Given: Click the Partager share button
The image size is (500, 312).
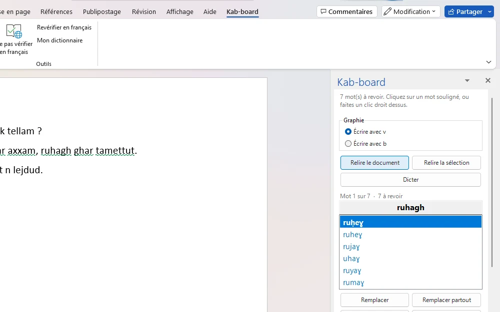Looking at the screenshot, I should coord(465,12).
